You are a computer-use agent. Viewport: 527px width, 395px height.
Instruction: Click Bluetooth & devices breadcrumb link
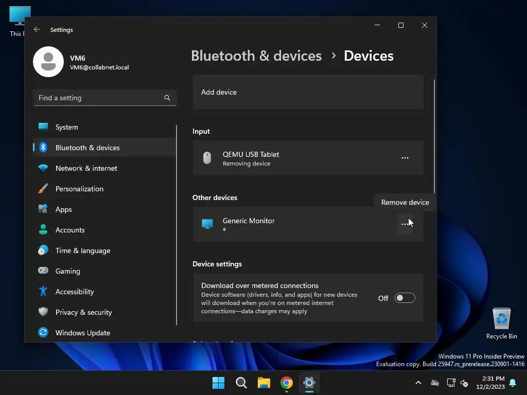click(256, 56)
